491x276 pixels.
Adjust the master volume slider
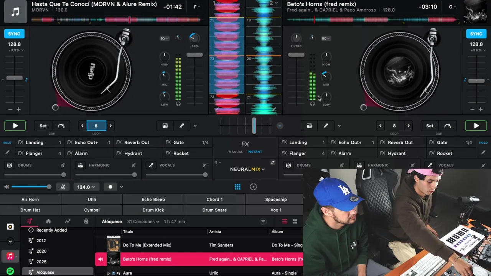(31, 187)
